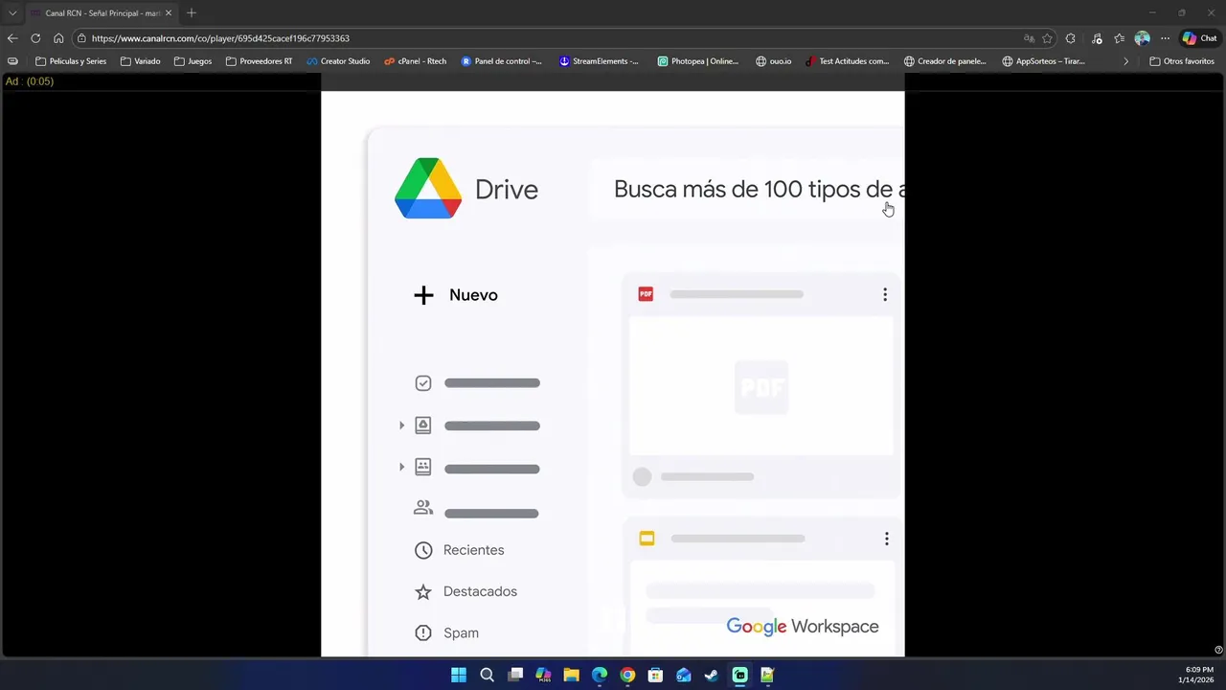Open the Otros favoritos folder

[x=1182, y=61]
